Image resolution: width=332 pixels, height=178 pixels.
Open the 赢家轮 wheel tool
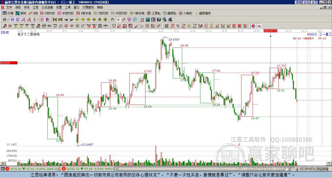coord(170,13)
